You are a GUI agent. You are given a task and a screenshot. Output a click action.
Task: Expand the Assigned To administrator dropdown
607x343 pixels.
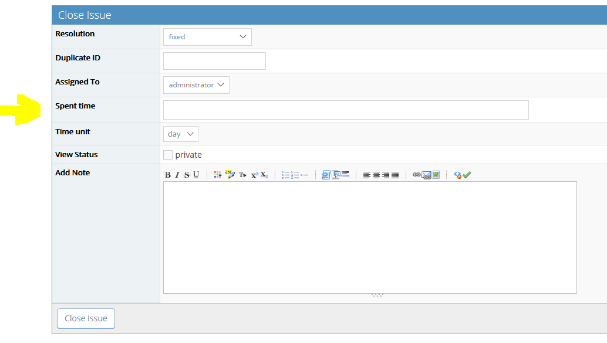pyautogui.click(x=196, y=85)
